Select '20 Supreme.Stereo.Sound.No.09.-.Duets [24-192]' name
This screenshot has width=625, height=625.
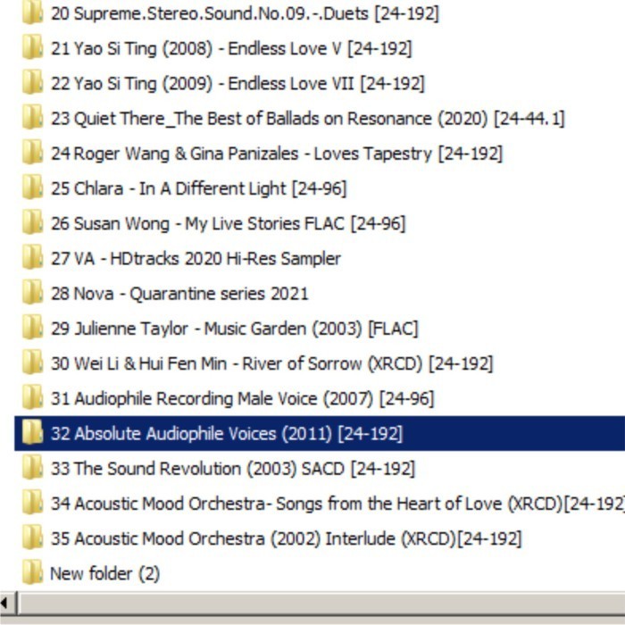245,14
